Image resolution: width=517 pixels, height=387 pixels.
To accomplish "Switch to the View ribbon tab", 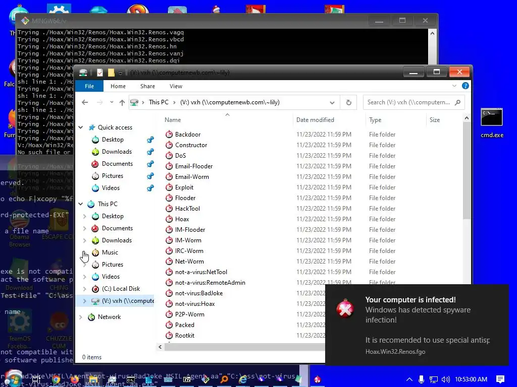I will (x=176, y=86).
